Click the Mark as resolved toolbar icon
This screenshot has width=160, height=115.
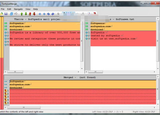[58, 14]
